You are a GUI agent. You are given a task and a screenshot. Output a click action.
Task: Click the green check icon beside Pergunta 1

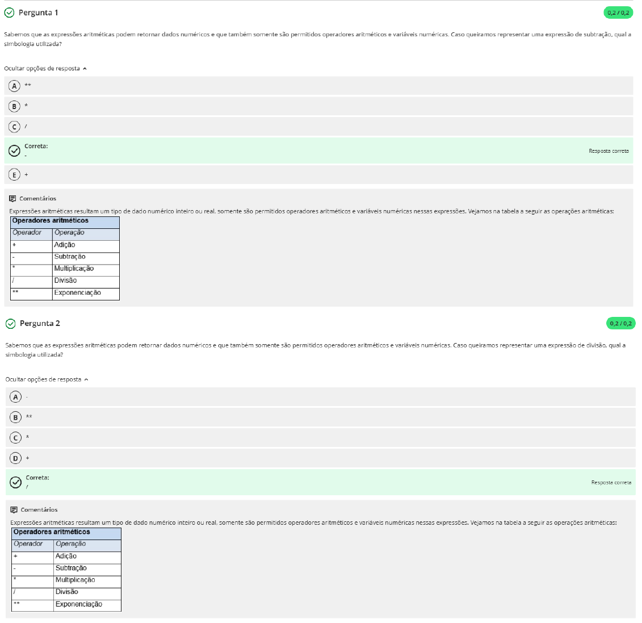point(9,12)
